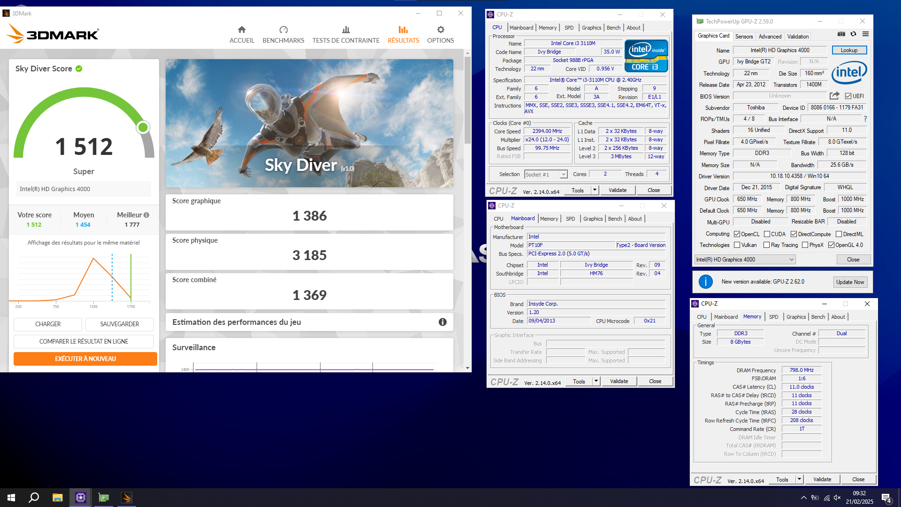The width and height of the screenshot is (901, 507).
Task: Toggle the Vulkan checkbox
Action: pyautogui.click(x=737, y=245)
